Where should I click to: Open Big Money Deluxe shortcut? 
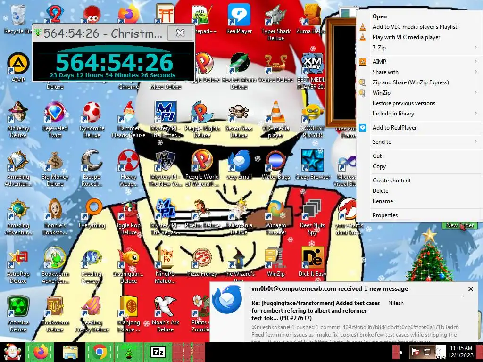point(55,168)
